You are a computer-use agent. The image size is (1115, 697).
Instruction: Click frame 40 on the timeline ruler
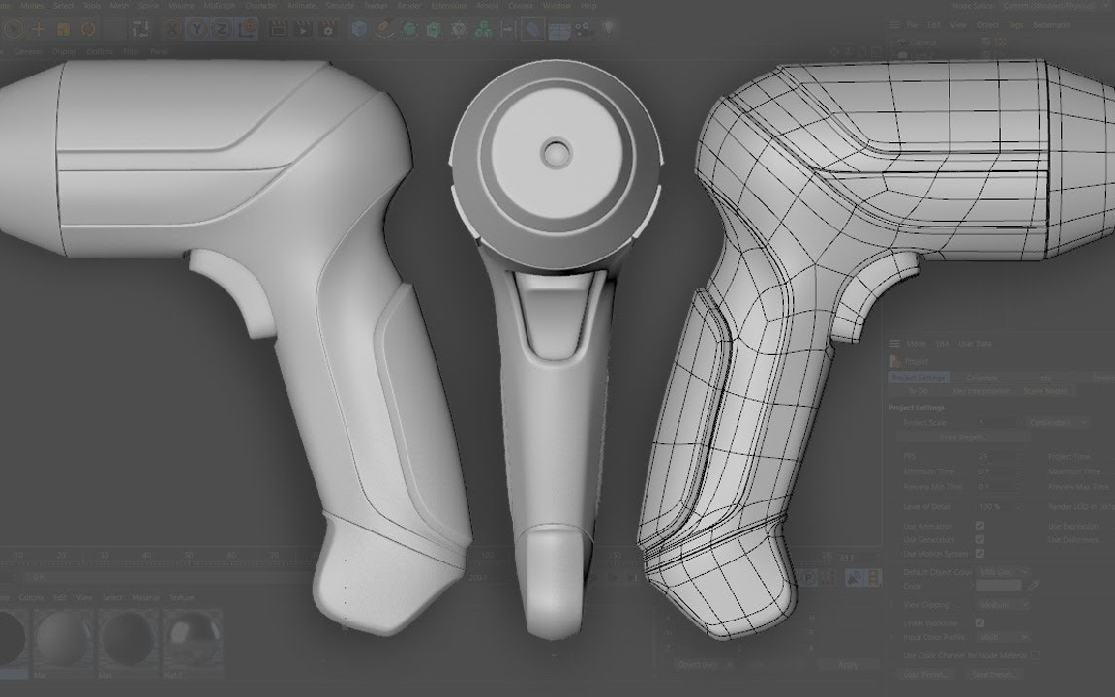pyautogui.click(x=146, y=555)
